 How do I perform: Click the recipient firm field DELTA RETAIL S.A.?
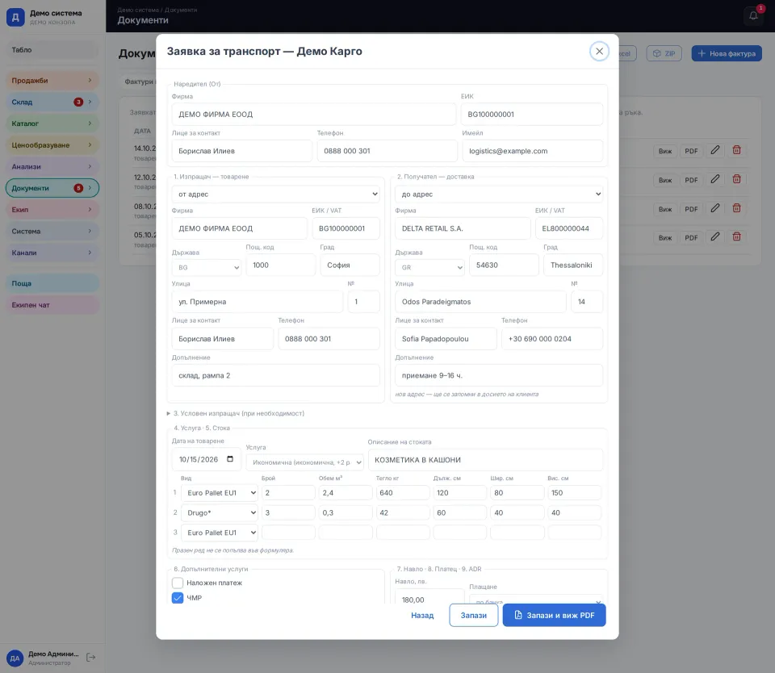click(463, 228)
